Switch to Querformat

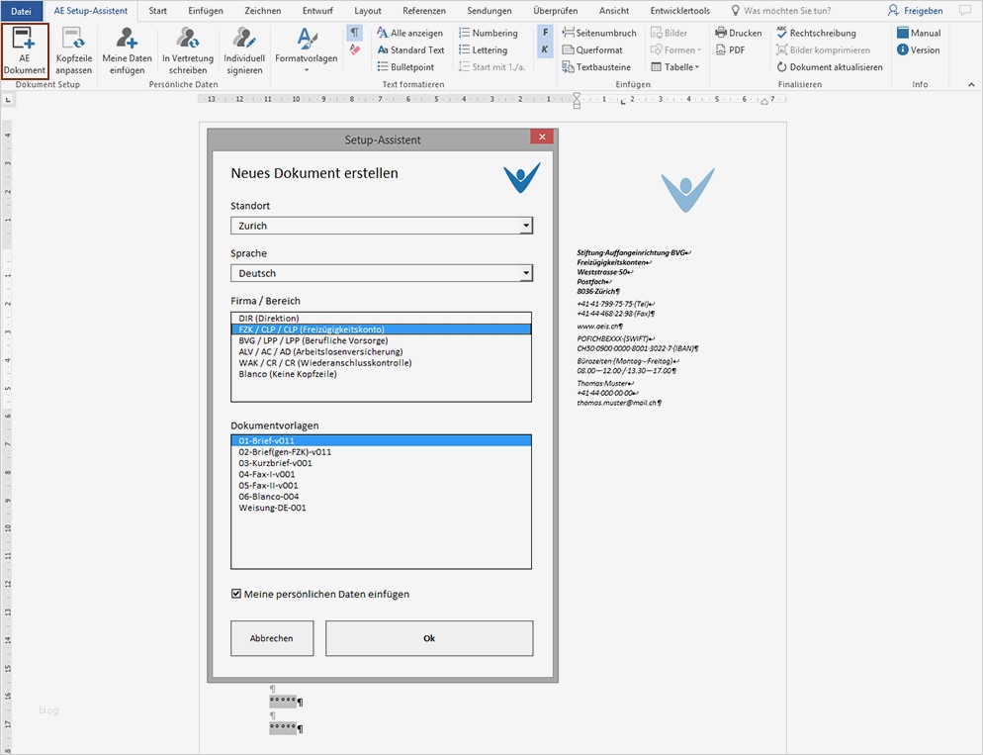(x=592, y=49)
